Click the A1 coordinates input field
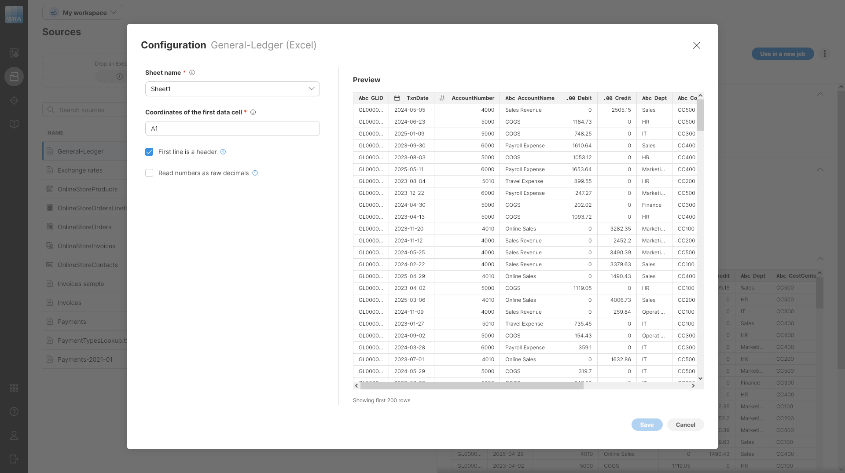The height and width of the screenshot is (473, 845). [x=232, y=128]
